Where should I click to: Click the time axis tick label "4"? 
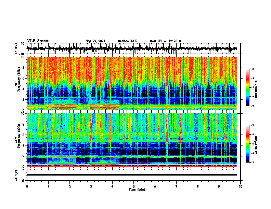pyautogui.click(x=113, y=186)
